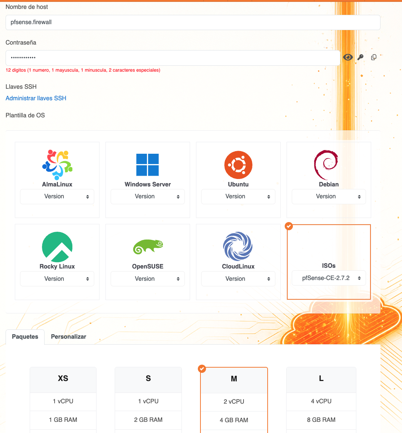Open the Debian Version dropdown
Viewport: 402px width, 433px height.
click(329, 196)
